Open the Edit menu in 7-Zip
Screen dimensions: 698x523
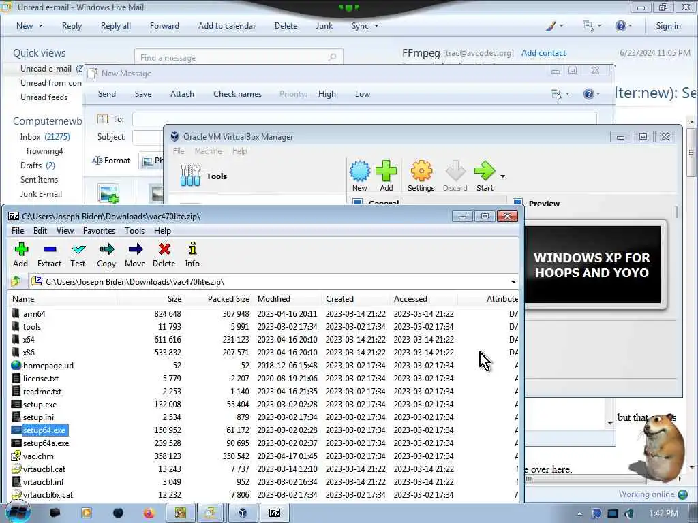click(x=40, y=230)
